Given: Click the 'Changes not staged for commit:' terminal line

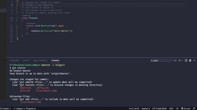Looking at the screenshot, I should (x=29, y=79).
